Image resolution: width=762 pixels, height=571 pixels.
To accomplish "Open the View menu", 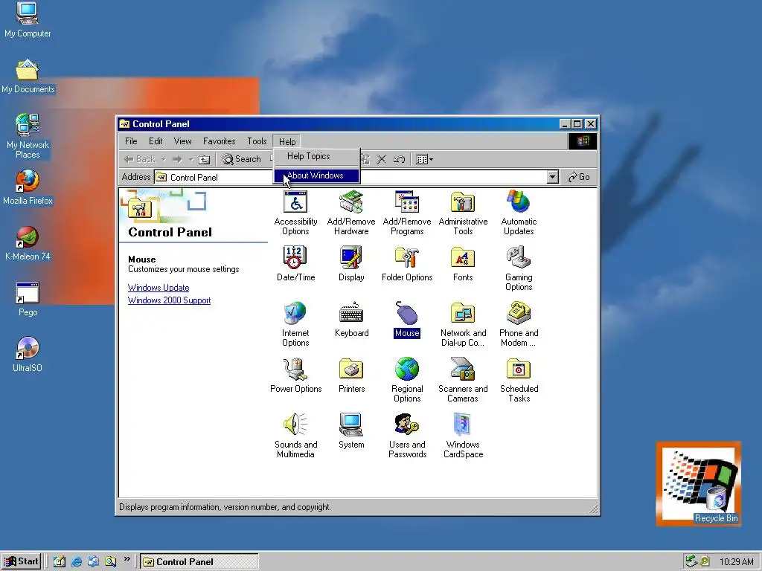I will tap(183, 141).
